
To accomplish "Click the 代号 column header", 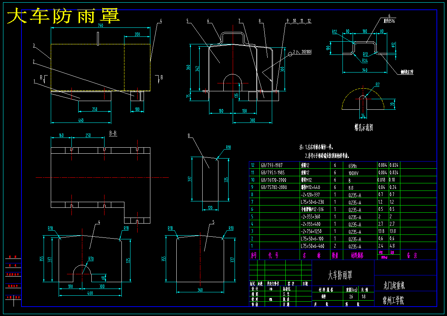I will pyautogui.click(x=273, y=256).
